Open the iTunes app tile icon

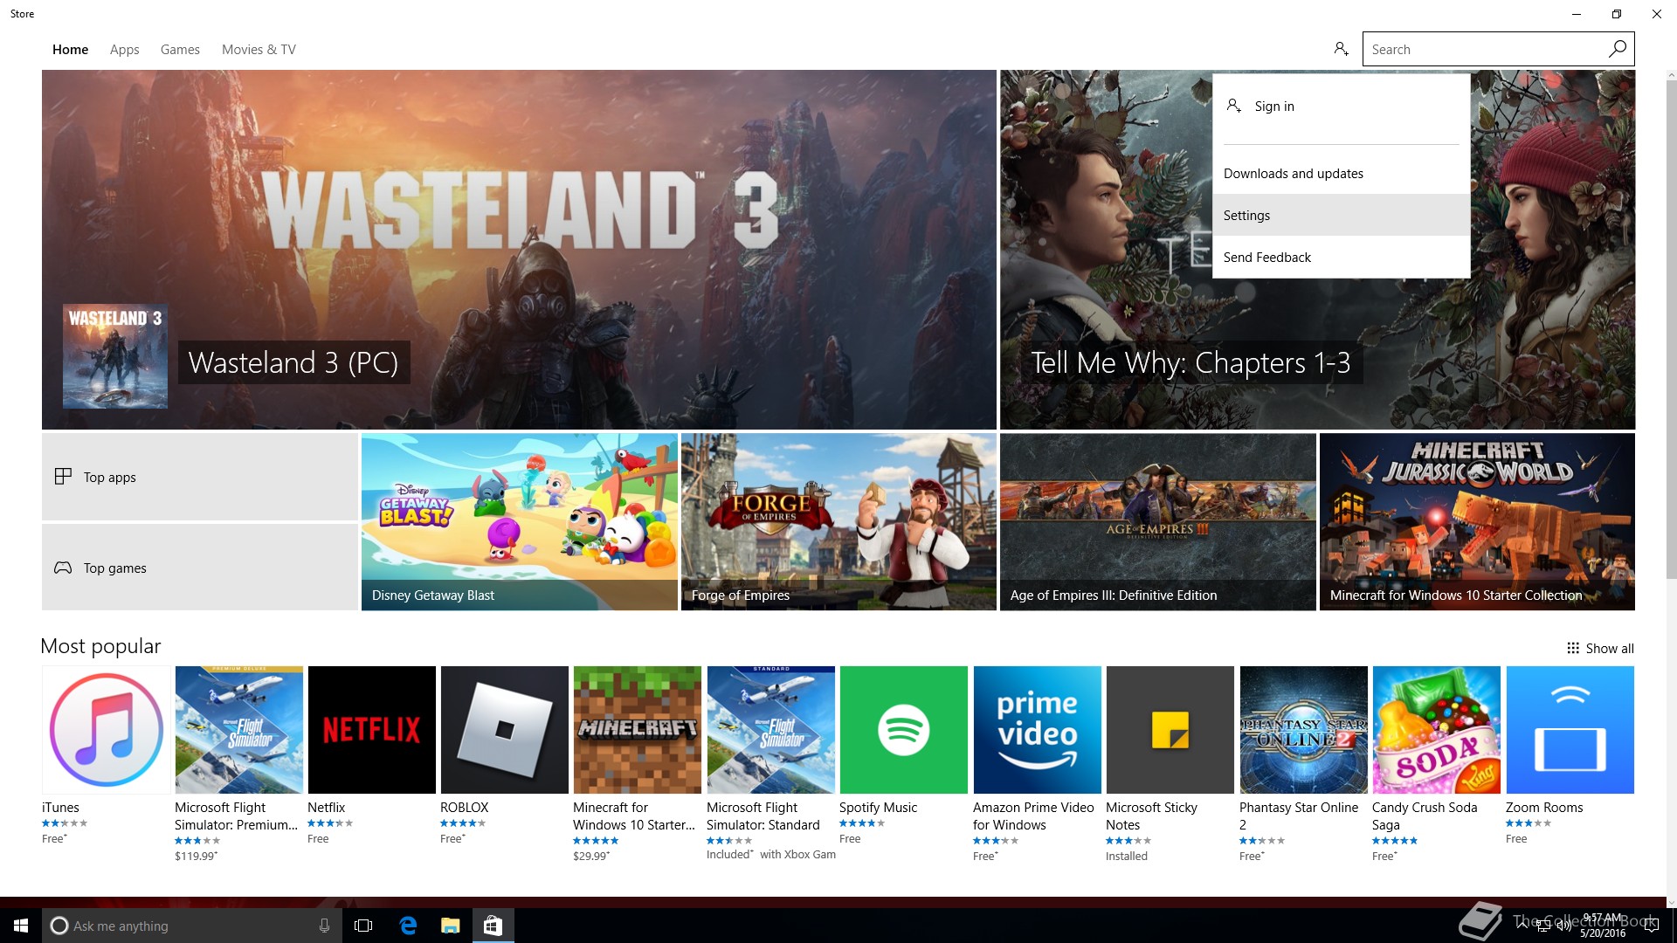(x=106, y=730)
